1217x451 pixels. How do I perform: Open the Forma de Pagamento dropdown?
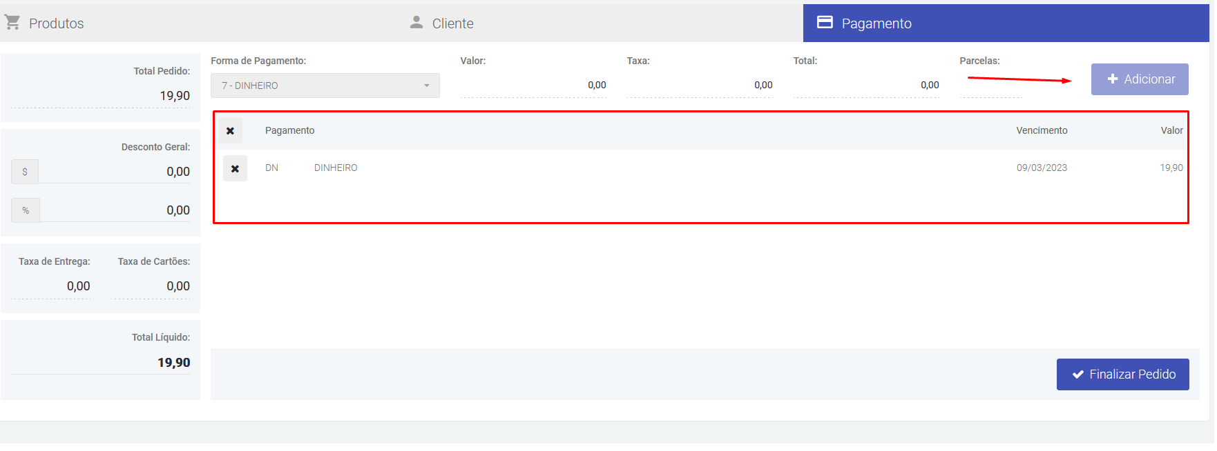pyautogui.click(x=325, y=86)
